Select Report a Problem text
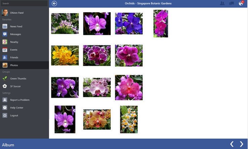The image size is (248, 149). coord(20,100)
